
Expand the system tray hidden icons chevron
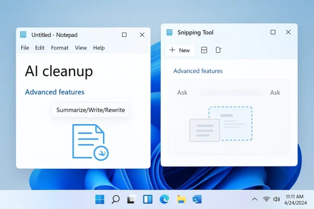[255, 199]
